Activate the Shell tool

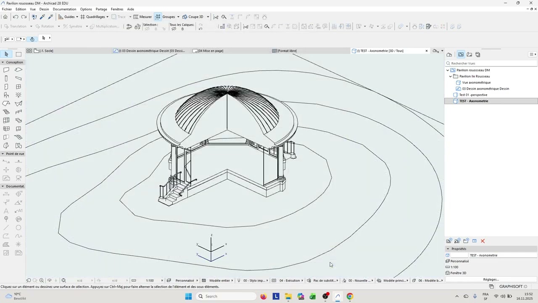(18, 104)
